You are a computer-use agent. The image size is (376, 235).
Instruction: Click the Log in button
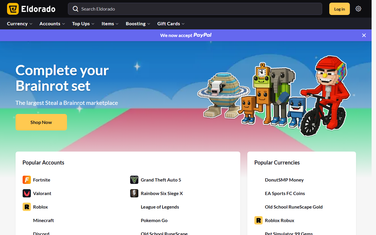(340, 9)
